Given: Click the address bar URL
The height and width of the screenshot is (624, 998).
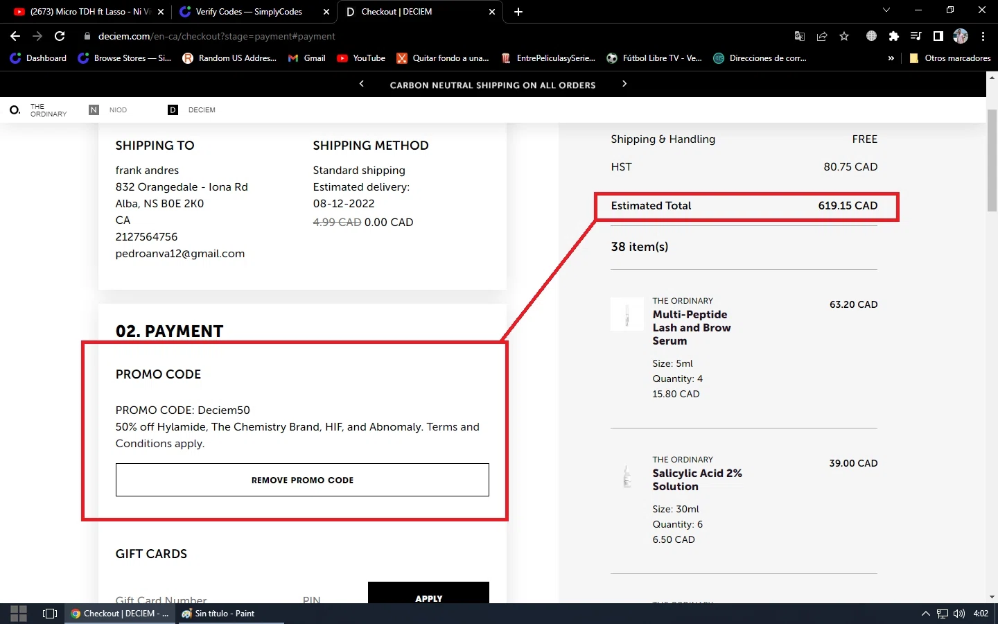Looking at the screenshot, I should coord(216,36).
